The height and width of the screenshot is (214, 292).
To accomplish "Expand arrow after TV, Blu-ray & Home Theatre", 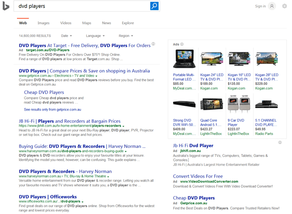I will point(108,177).
